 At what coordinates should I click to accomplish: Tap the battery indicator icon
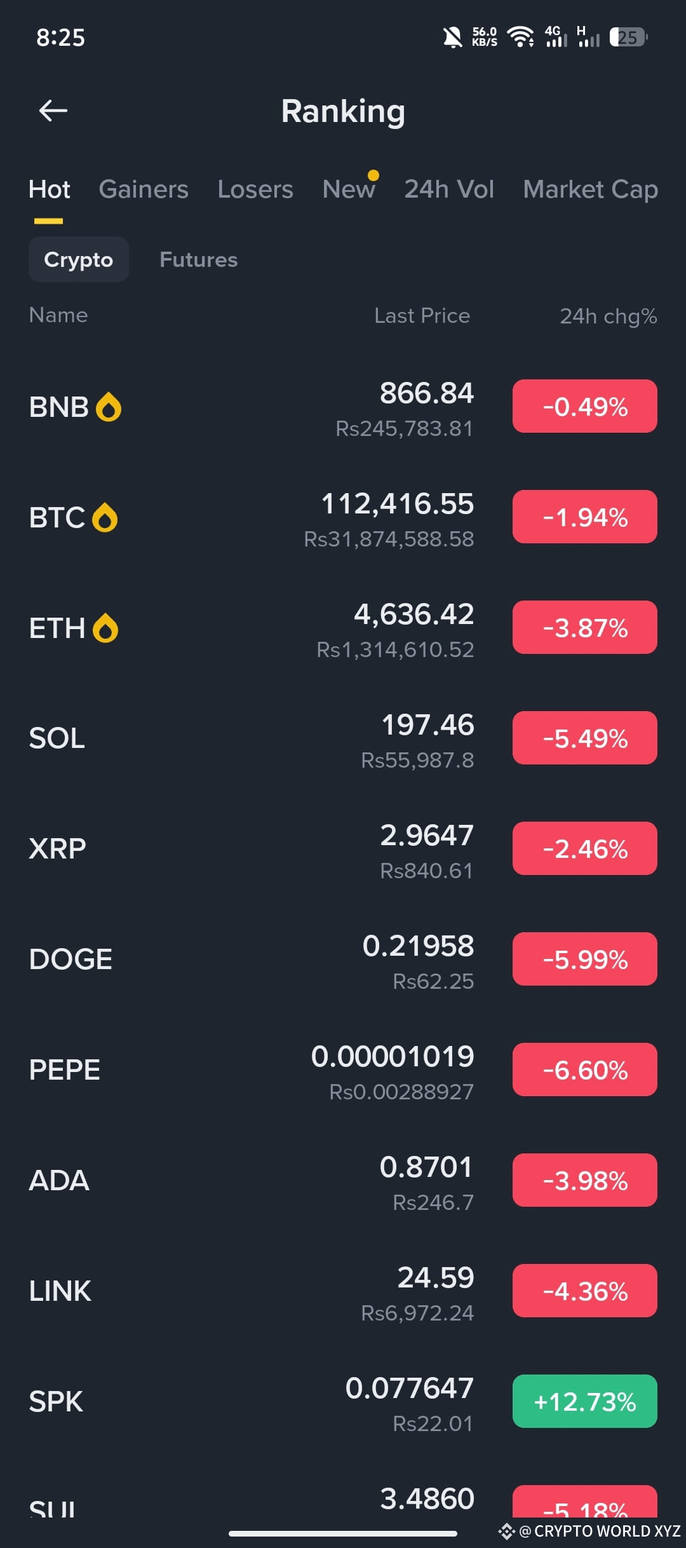(x=628, y=37)
